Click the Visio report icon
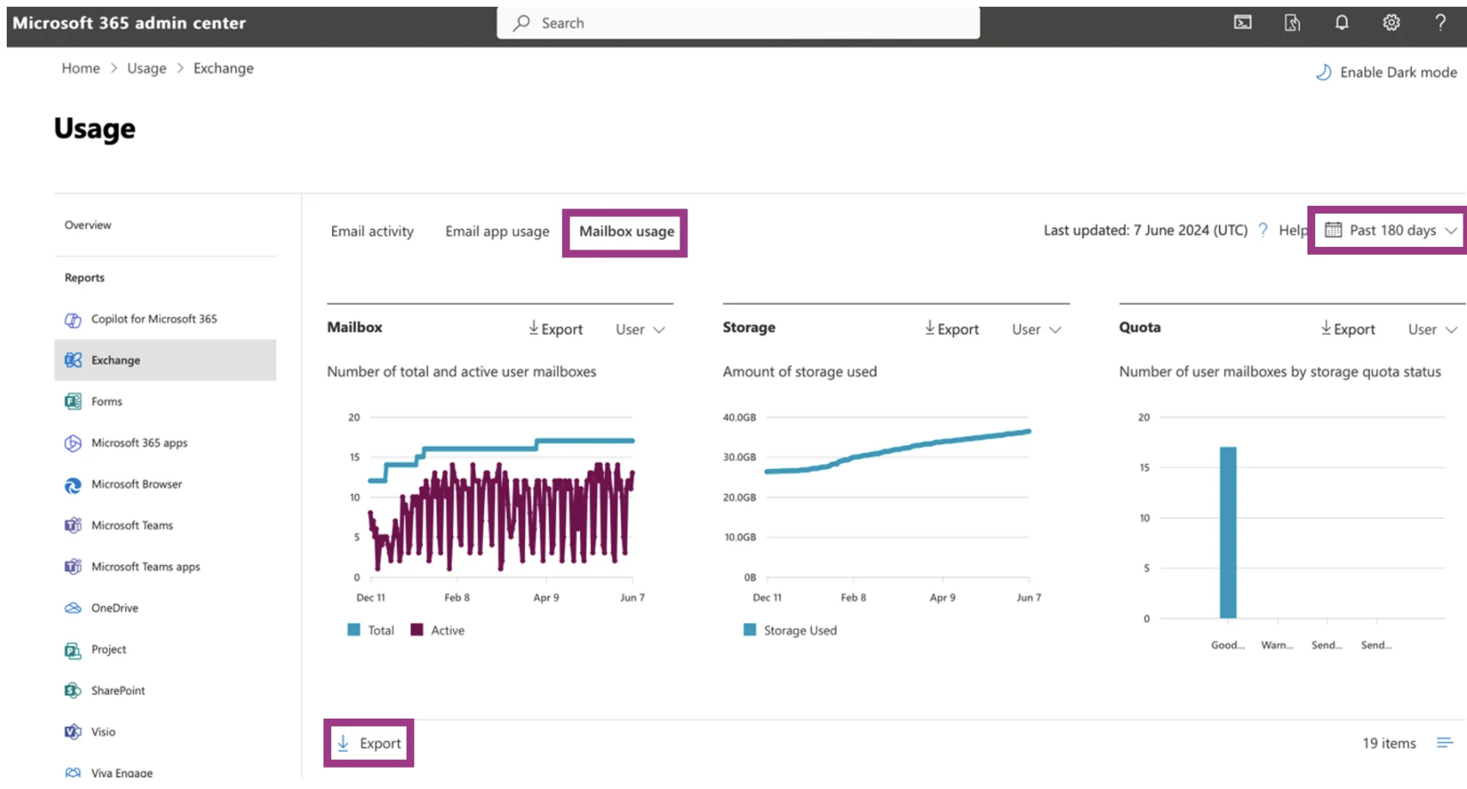Viewport: 1467px width, 789px height. pos(73,732)
